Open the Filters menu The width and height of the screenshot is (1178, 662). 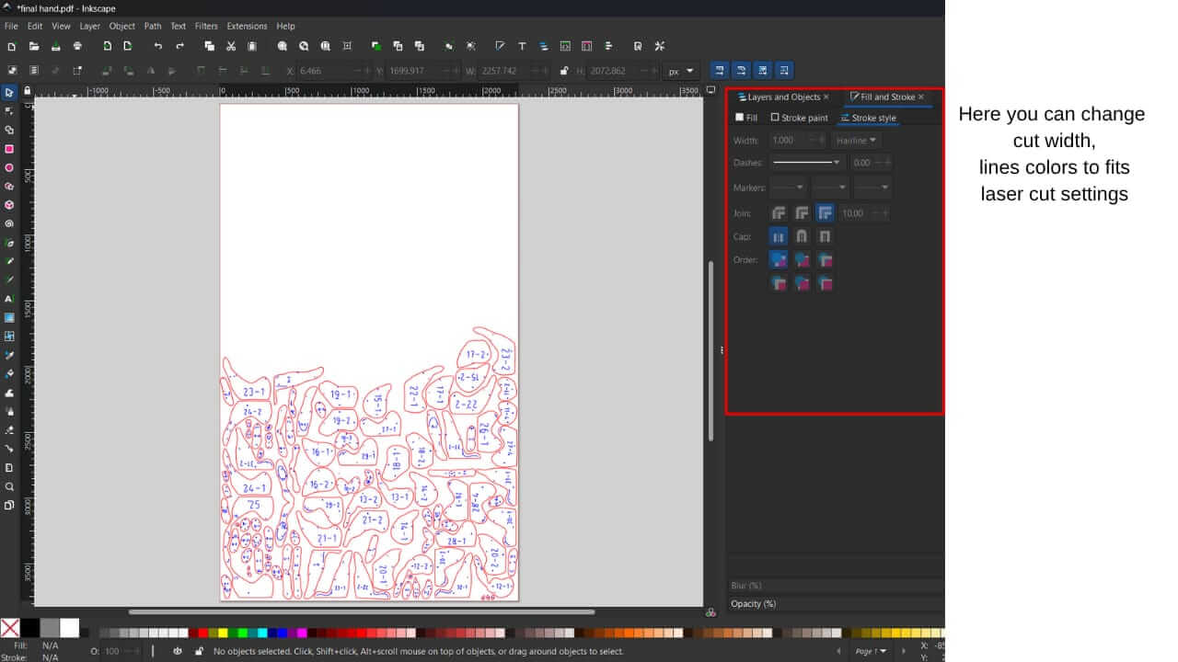[x=206, y=26]
